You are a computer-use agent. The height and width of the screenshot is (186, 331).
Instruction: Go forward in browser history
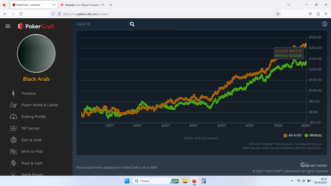click(13, 14)
